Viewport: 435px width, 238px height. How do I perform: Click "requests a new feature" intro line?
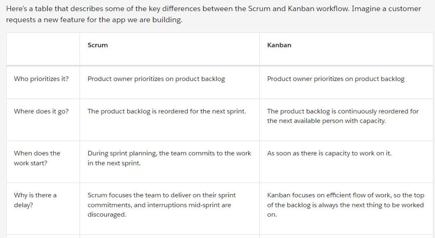[x=94, y=20]
